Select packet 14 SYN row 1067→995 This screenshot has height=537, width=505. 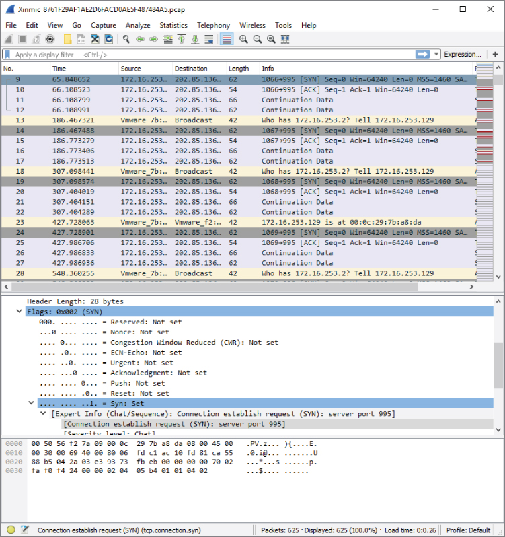pyautogui.click(x=239, y=131)
